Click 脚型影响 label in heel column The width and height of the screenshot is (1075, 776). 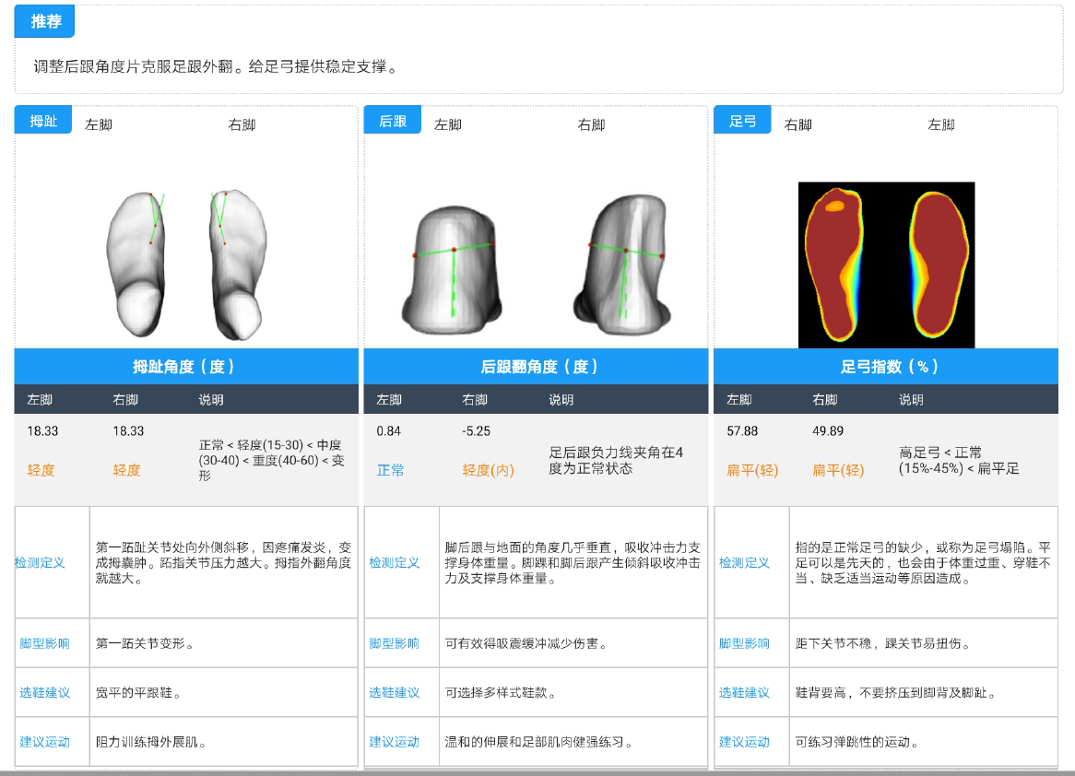point(395,643)
